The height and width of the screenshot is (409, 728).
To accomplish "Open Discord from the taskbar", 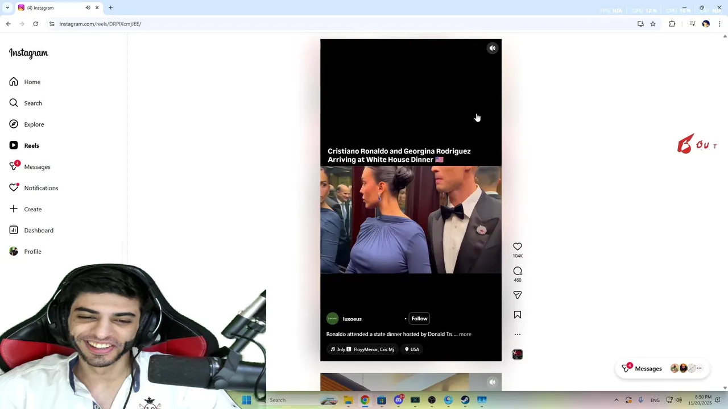I will pos(398,400).
